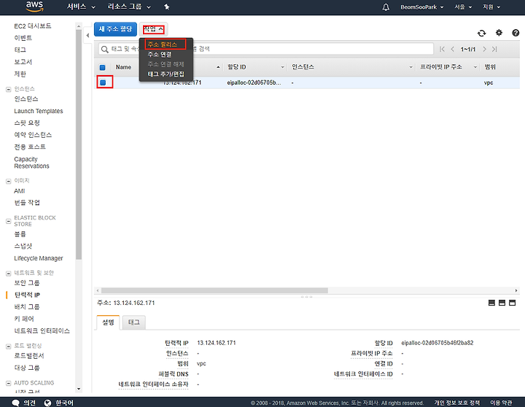
Task: Switch to the 태그 tab
Action: pos(134,322)
